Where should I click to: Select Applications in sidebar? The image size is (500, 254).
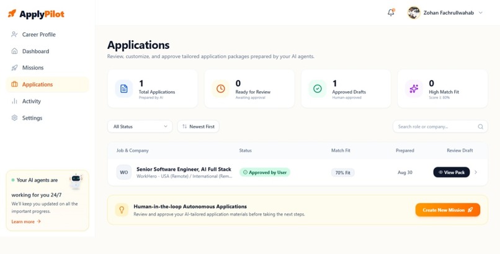pos(47,84)
